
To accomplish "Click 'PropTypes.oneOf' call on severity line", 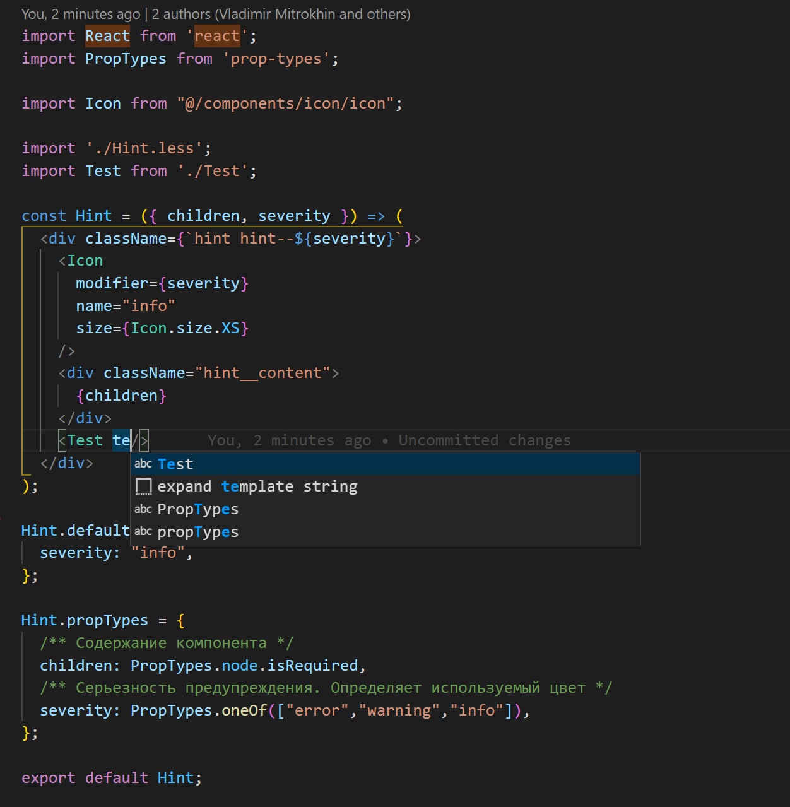I will tap(199, 710).
